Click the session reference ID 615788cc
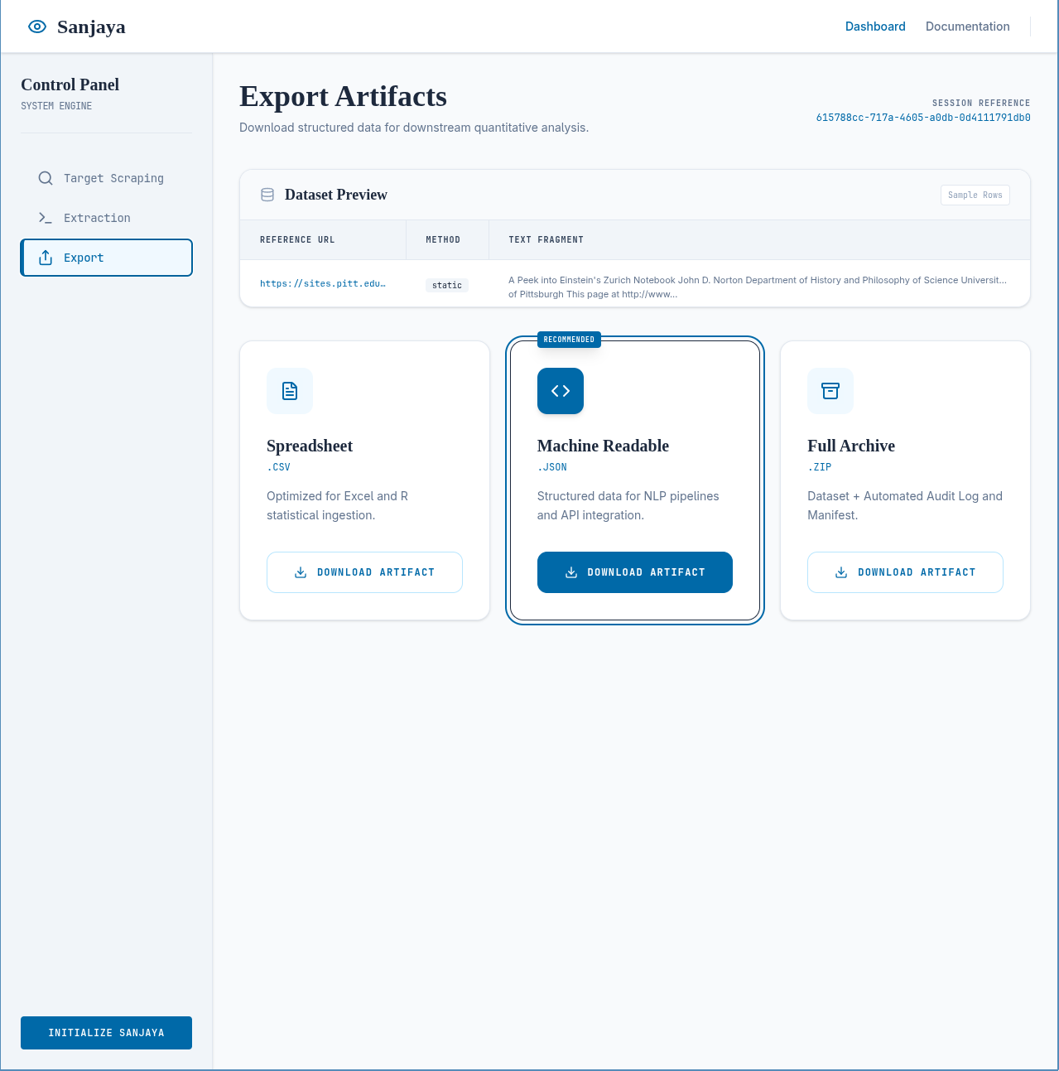The width and height of the screenshot is (1059, 1071). (923, 118)
